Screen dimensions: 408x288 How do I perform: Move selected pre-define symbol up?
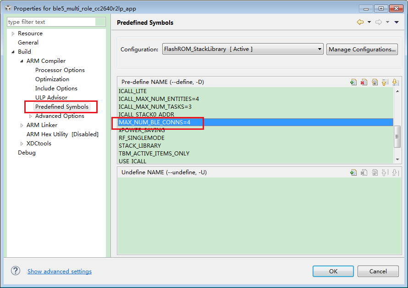(x=385, y=82)
